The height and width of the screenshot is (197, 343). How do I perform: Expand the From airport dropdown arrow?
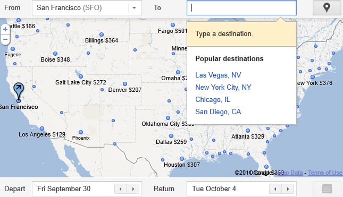[135, 8]
